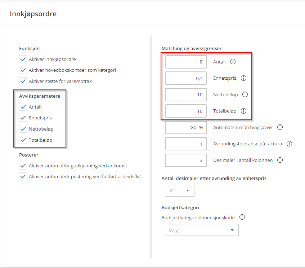Viewport: 305px width, 268px height.
Task: Open the unit price decimals dropdown
Action: (179, 191)
